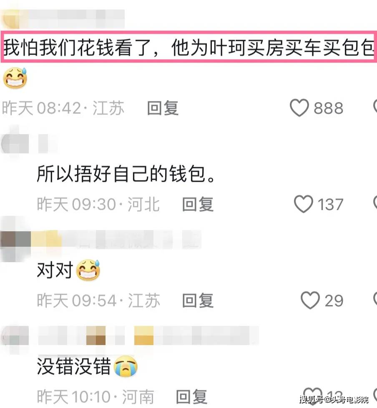Reply to the 09:54 comment from 江苏
377x408 pixels.
(x=198, y=300)
